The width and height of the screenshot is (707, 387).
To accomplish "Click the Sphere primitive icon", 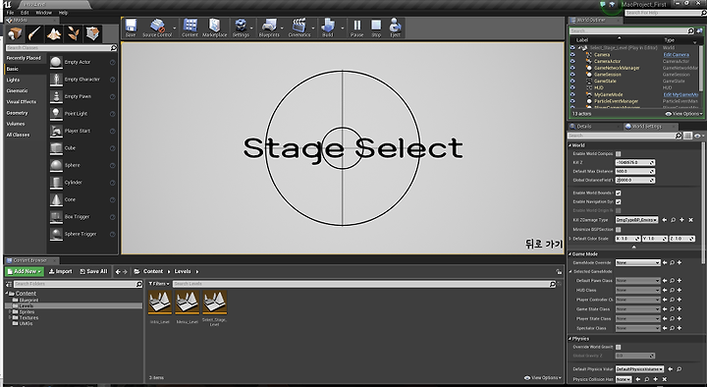I will pyautogui.click(x=56, y=165).
